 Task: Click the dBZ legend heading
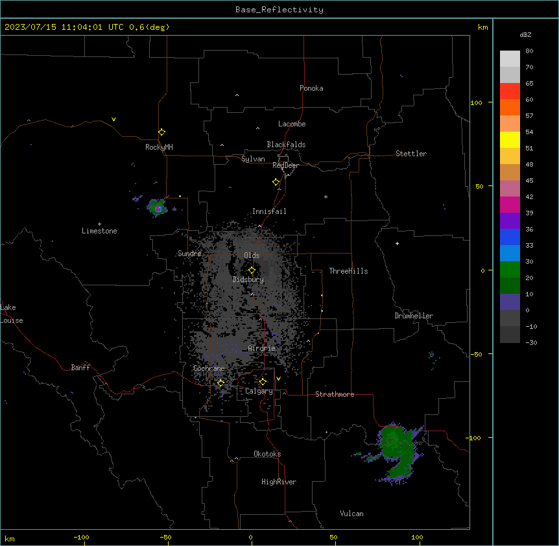tap(525, 35)
